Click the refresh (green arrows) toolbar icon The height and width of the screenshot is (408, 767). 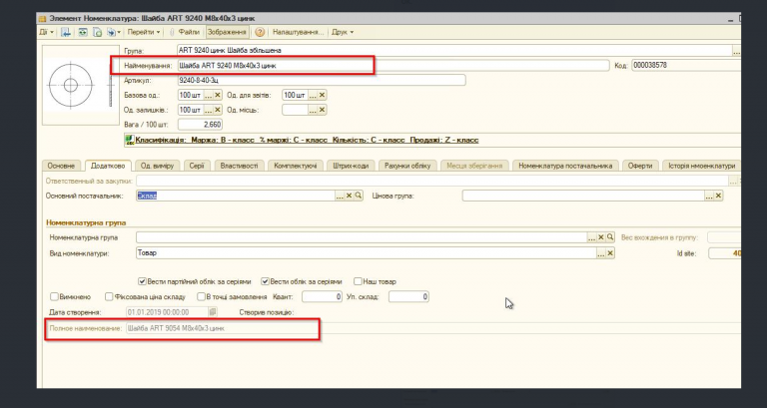[x=83, y=32]
